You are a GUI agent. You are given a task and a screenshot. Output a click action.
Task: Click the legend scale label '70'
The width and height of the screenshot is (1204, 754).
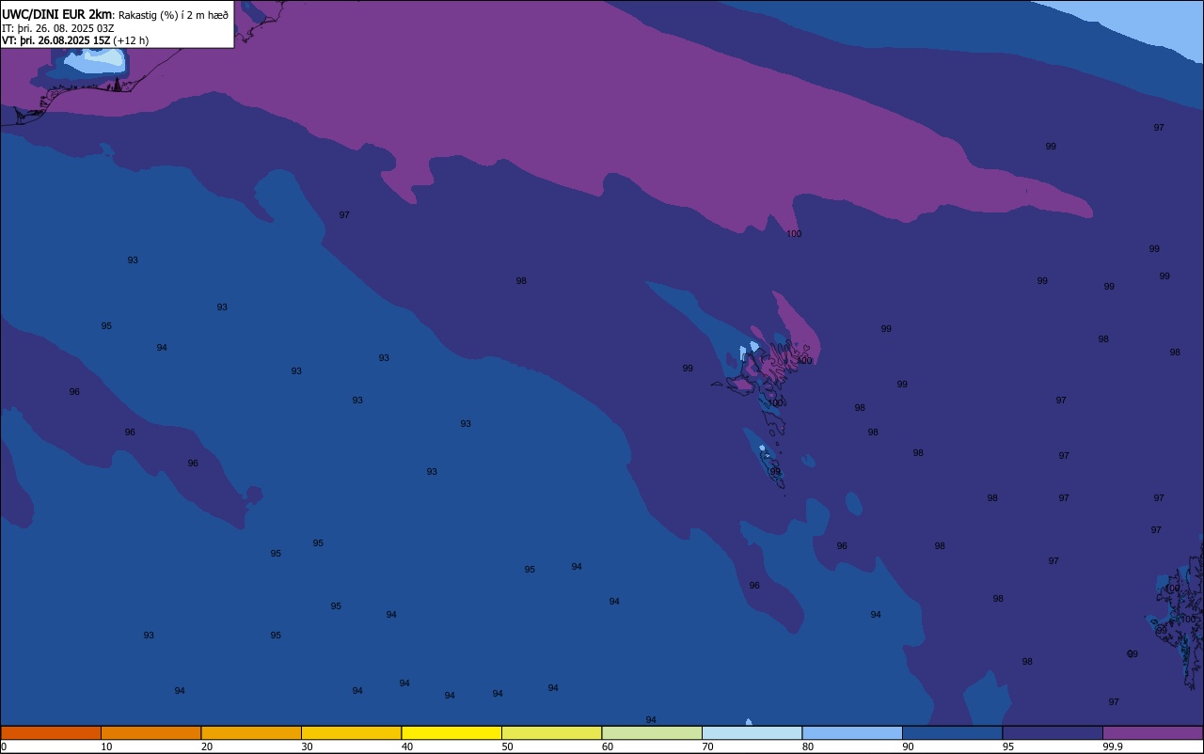coord(707,746)
